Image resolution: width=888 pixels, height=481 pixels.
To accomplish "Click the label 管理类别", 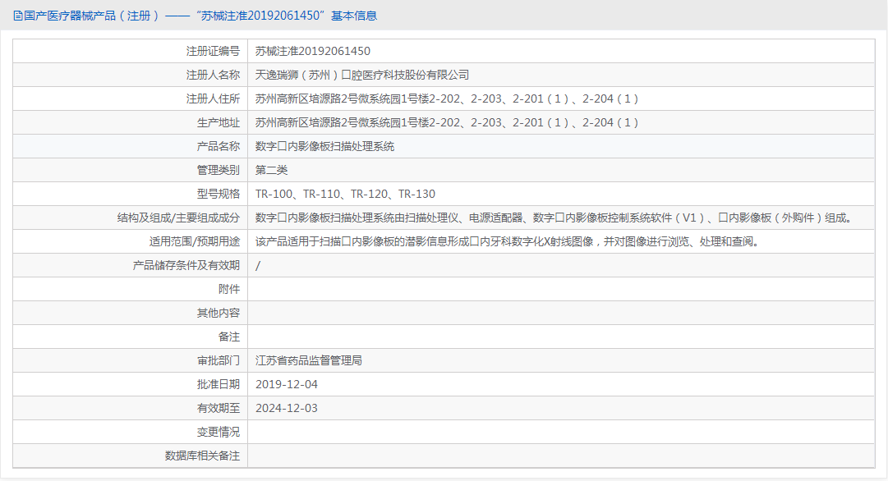I will click(219, 170).
